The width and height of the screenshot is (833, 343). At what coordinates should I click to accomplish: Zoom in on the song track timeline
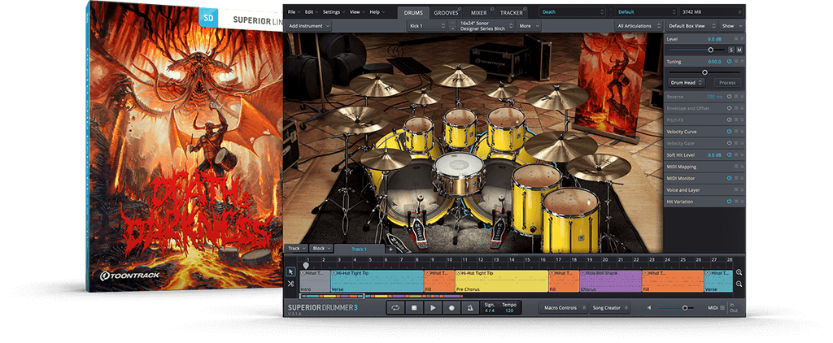(739, 272)
